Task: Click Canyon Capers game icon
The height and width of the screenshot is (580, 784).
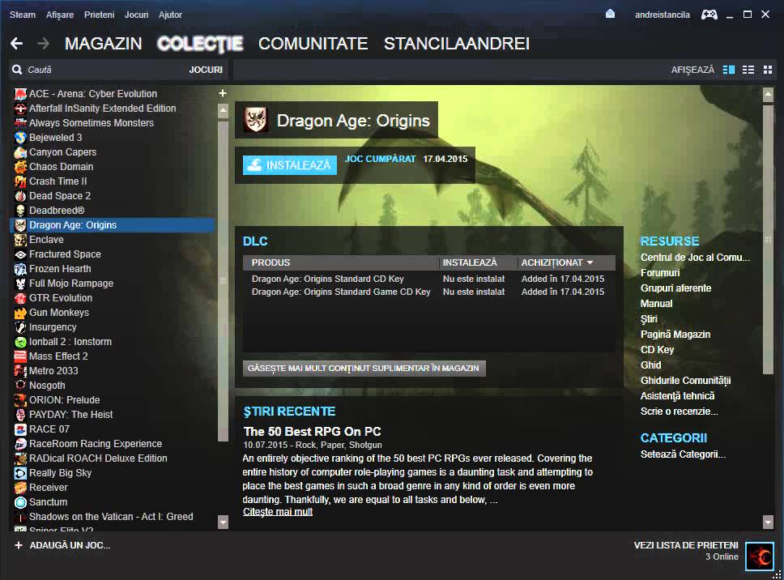Action: pos(20,152)
